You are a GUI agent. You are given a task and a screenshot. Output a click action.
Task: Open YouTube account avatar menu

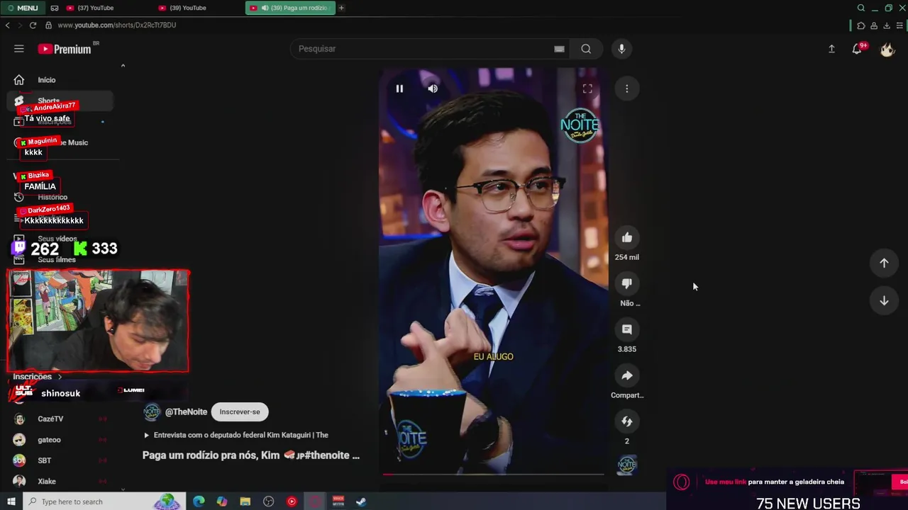pos(887,49)
